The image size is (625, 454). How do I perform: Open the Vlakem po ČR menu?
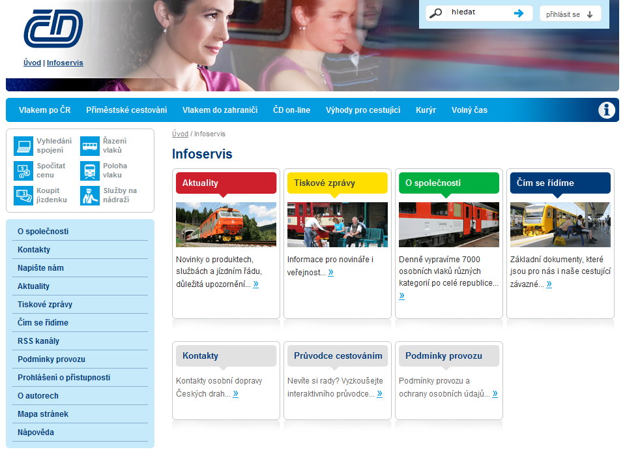click(44, 110)
